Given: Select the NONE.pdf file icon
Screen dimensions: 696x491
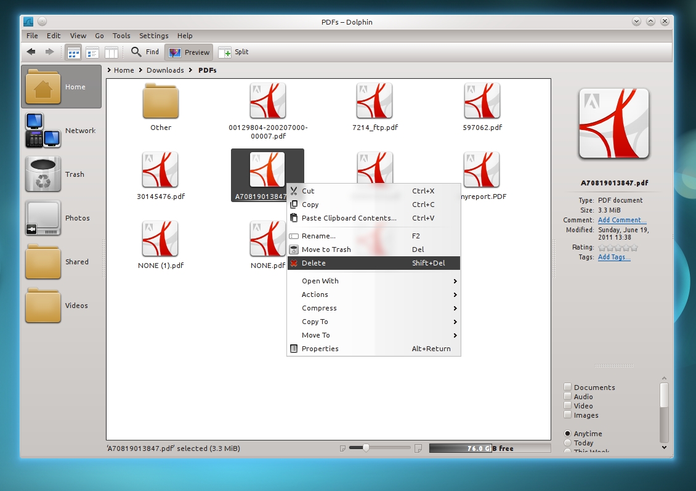Looking at the screenshot, I should click(267, 239).
